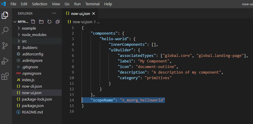Collapse all folders in Explorer
Viewport: 253px width, 124px height.
click(57, 22)
